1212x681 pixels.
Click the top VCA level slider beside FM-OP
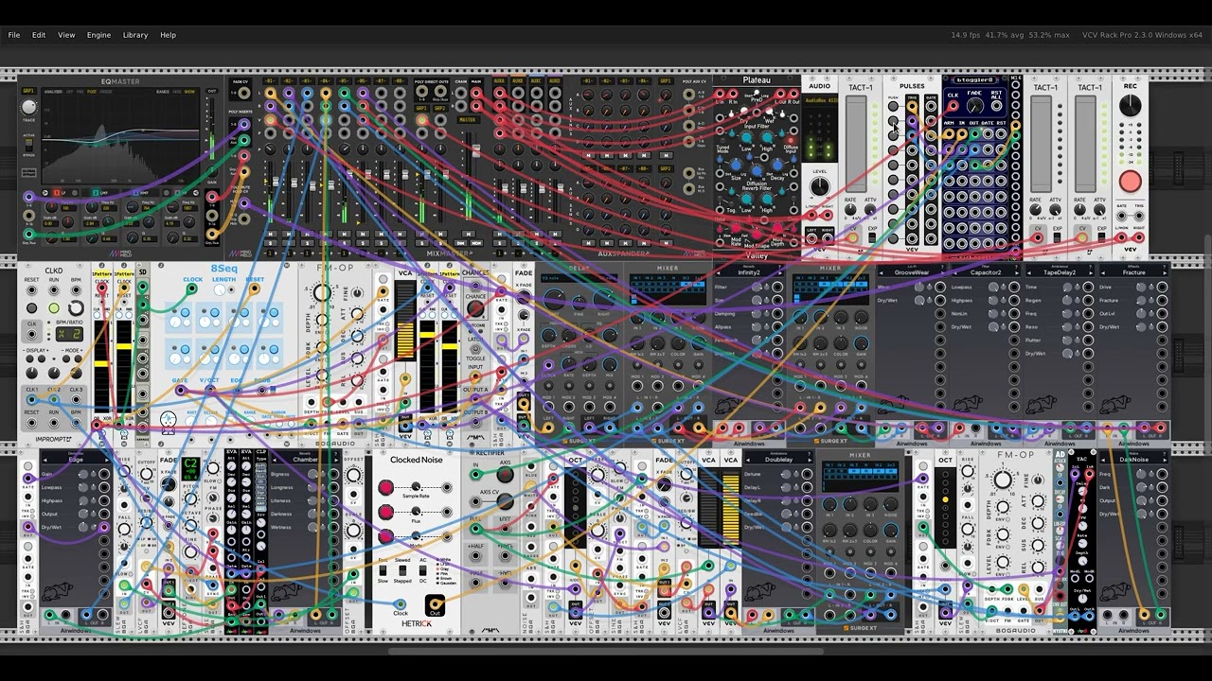point(405,321)
